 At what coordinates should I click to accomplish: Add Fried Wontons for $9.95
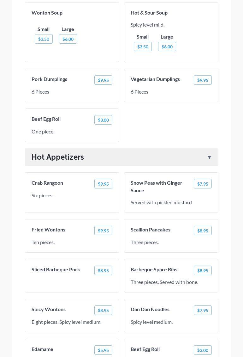[x=103, y=231]
